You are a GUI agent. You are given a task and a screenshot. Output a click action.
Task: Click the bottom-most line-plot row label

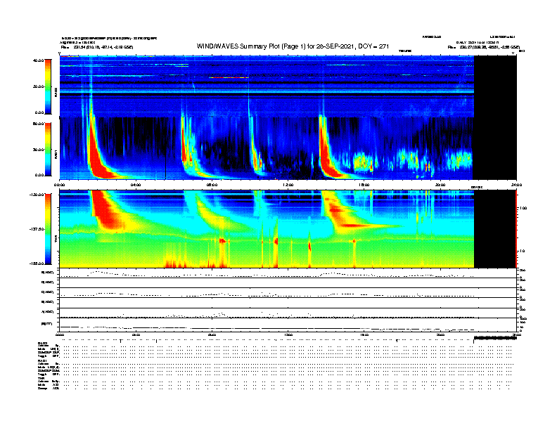pyautogui.click(x=48, y=324)
